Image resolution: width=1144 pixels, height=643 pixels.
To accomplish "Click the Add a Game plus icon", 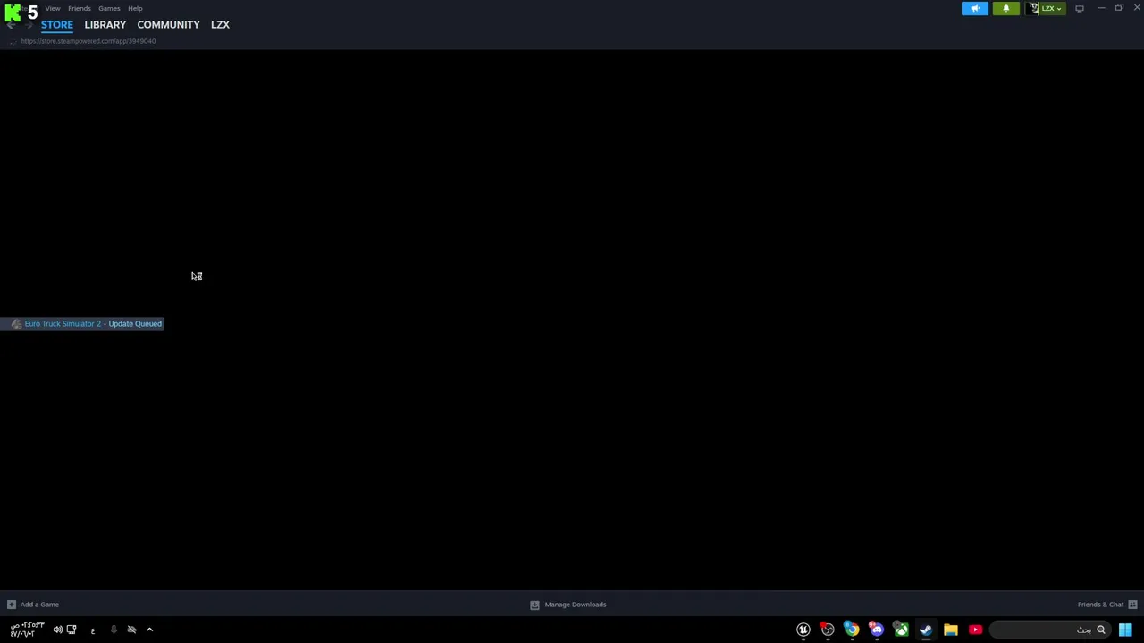I will coord(11,605).
